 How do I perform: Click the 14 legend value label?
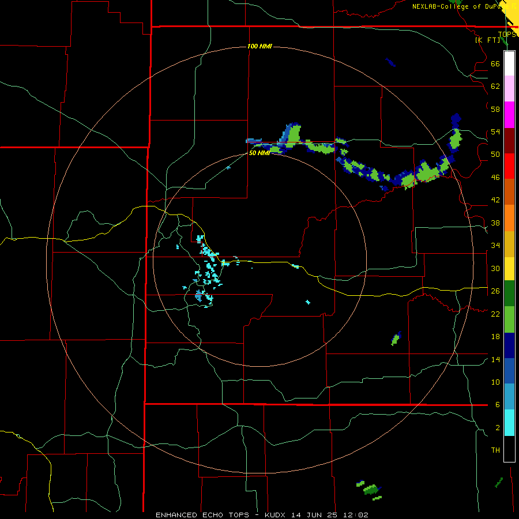click(x=495, y=360)
